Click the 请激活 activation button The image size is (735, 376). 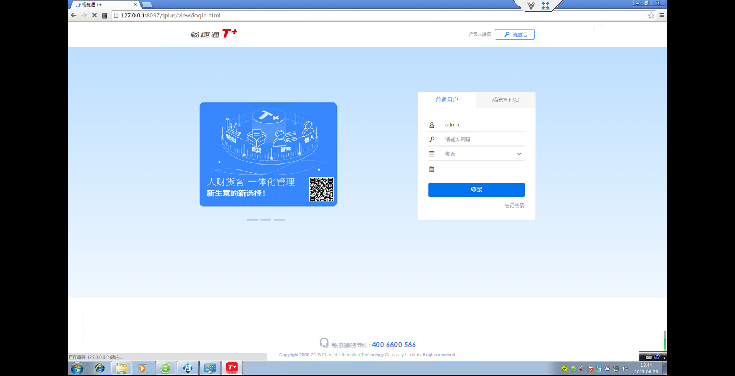[514, 34]
